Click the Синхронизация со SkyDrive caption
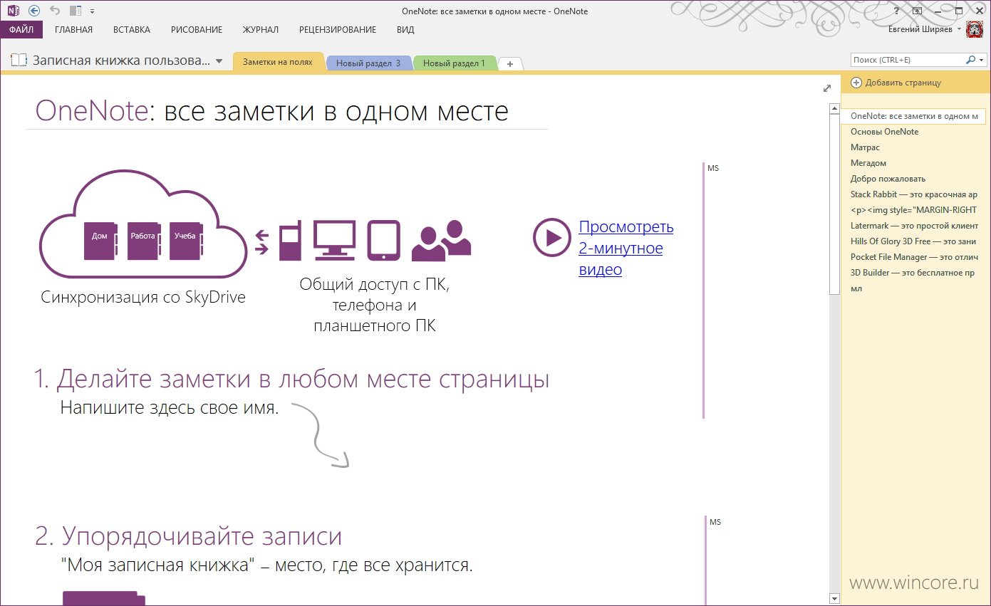Image resolution: width=991 pixels, height=606 pixels. [x=143, y=297]
